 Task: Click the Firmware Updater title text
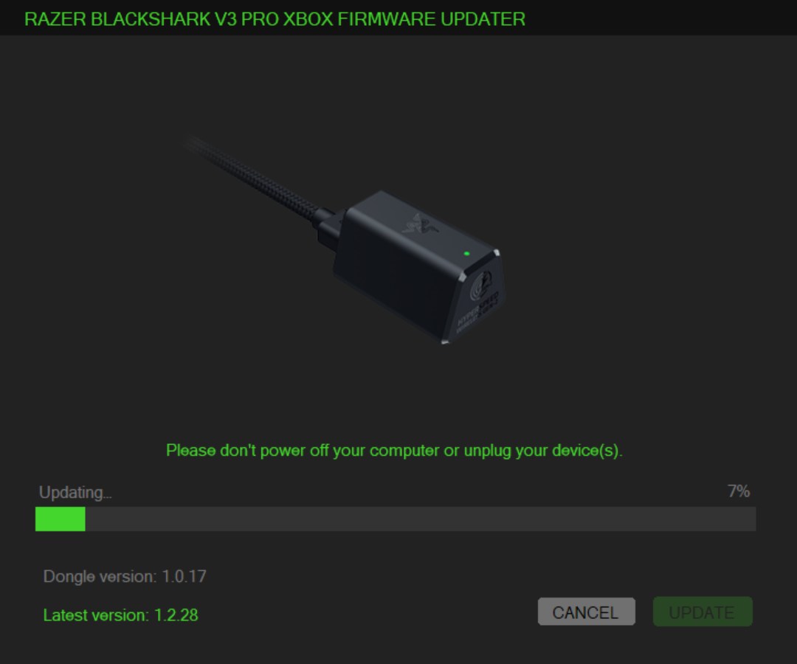432,19
